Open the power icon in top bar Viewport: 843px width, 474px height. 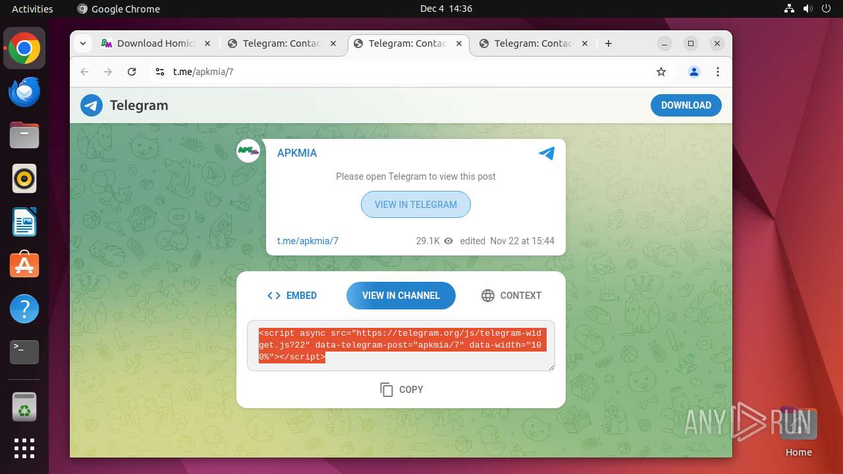pyautogui.click(x=827, y=9)
